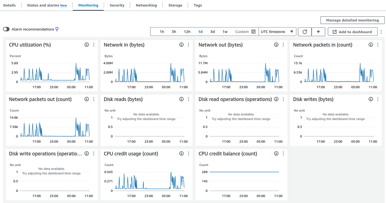Go to the Security tab

117,5
